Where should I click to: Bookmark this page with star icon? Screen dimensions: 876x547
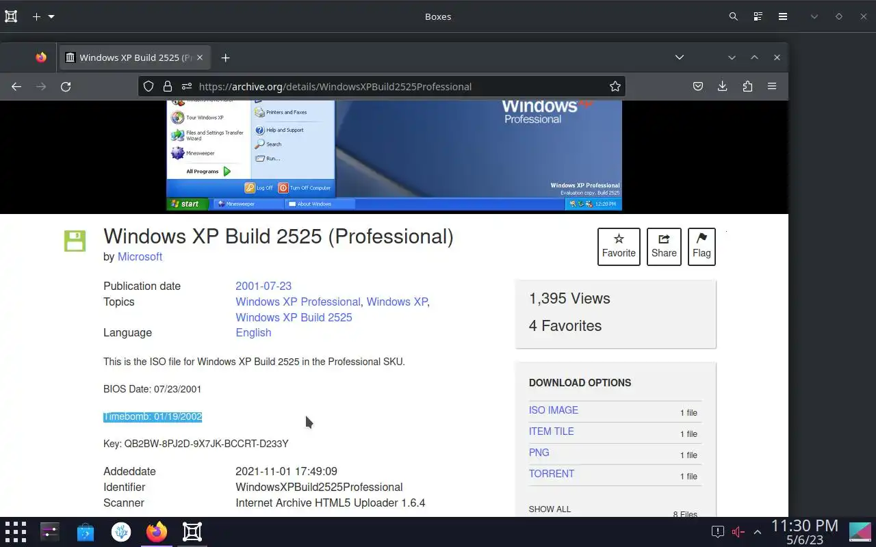(615, 86)
